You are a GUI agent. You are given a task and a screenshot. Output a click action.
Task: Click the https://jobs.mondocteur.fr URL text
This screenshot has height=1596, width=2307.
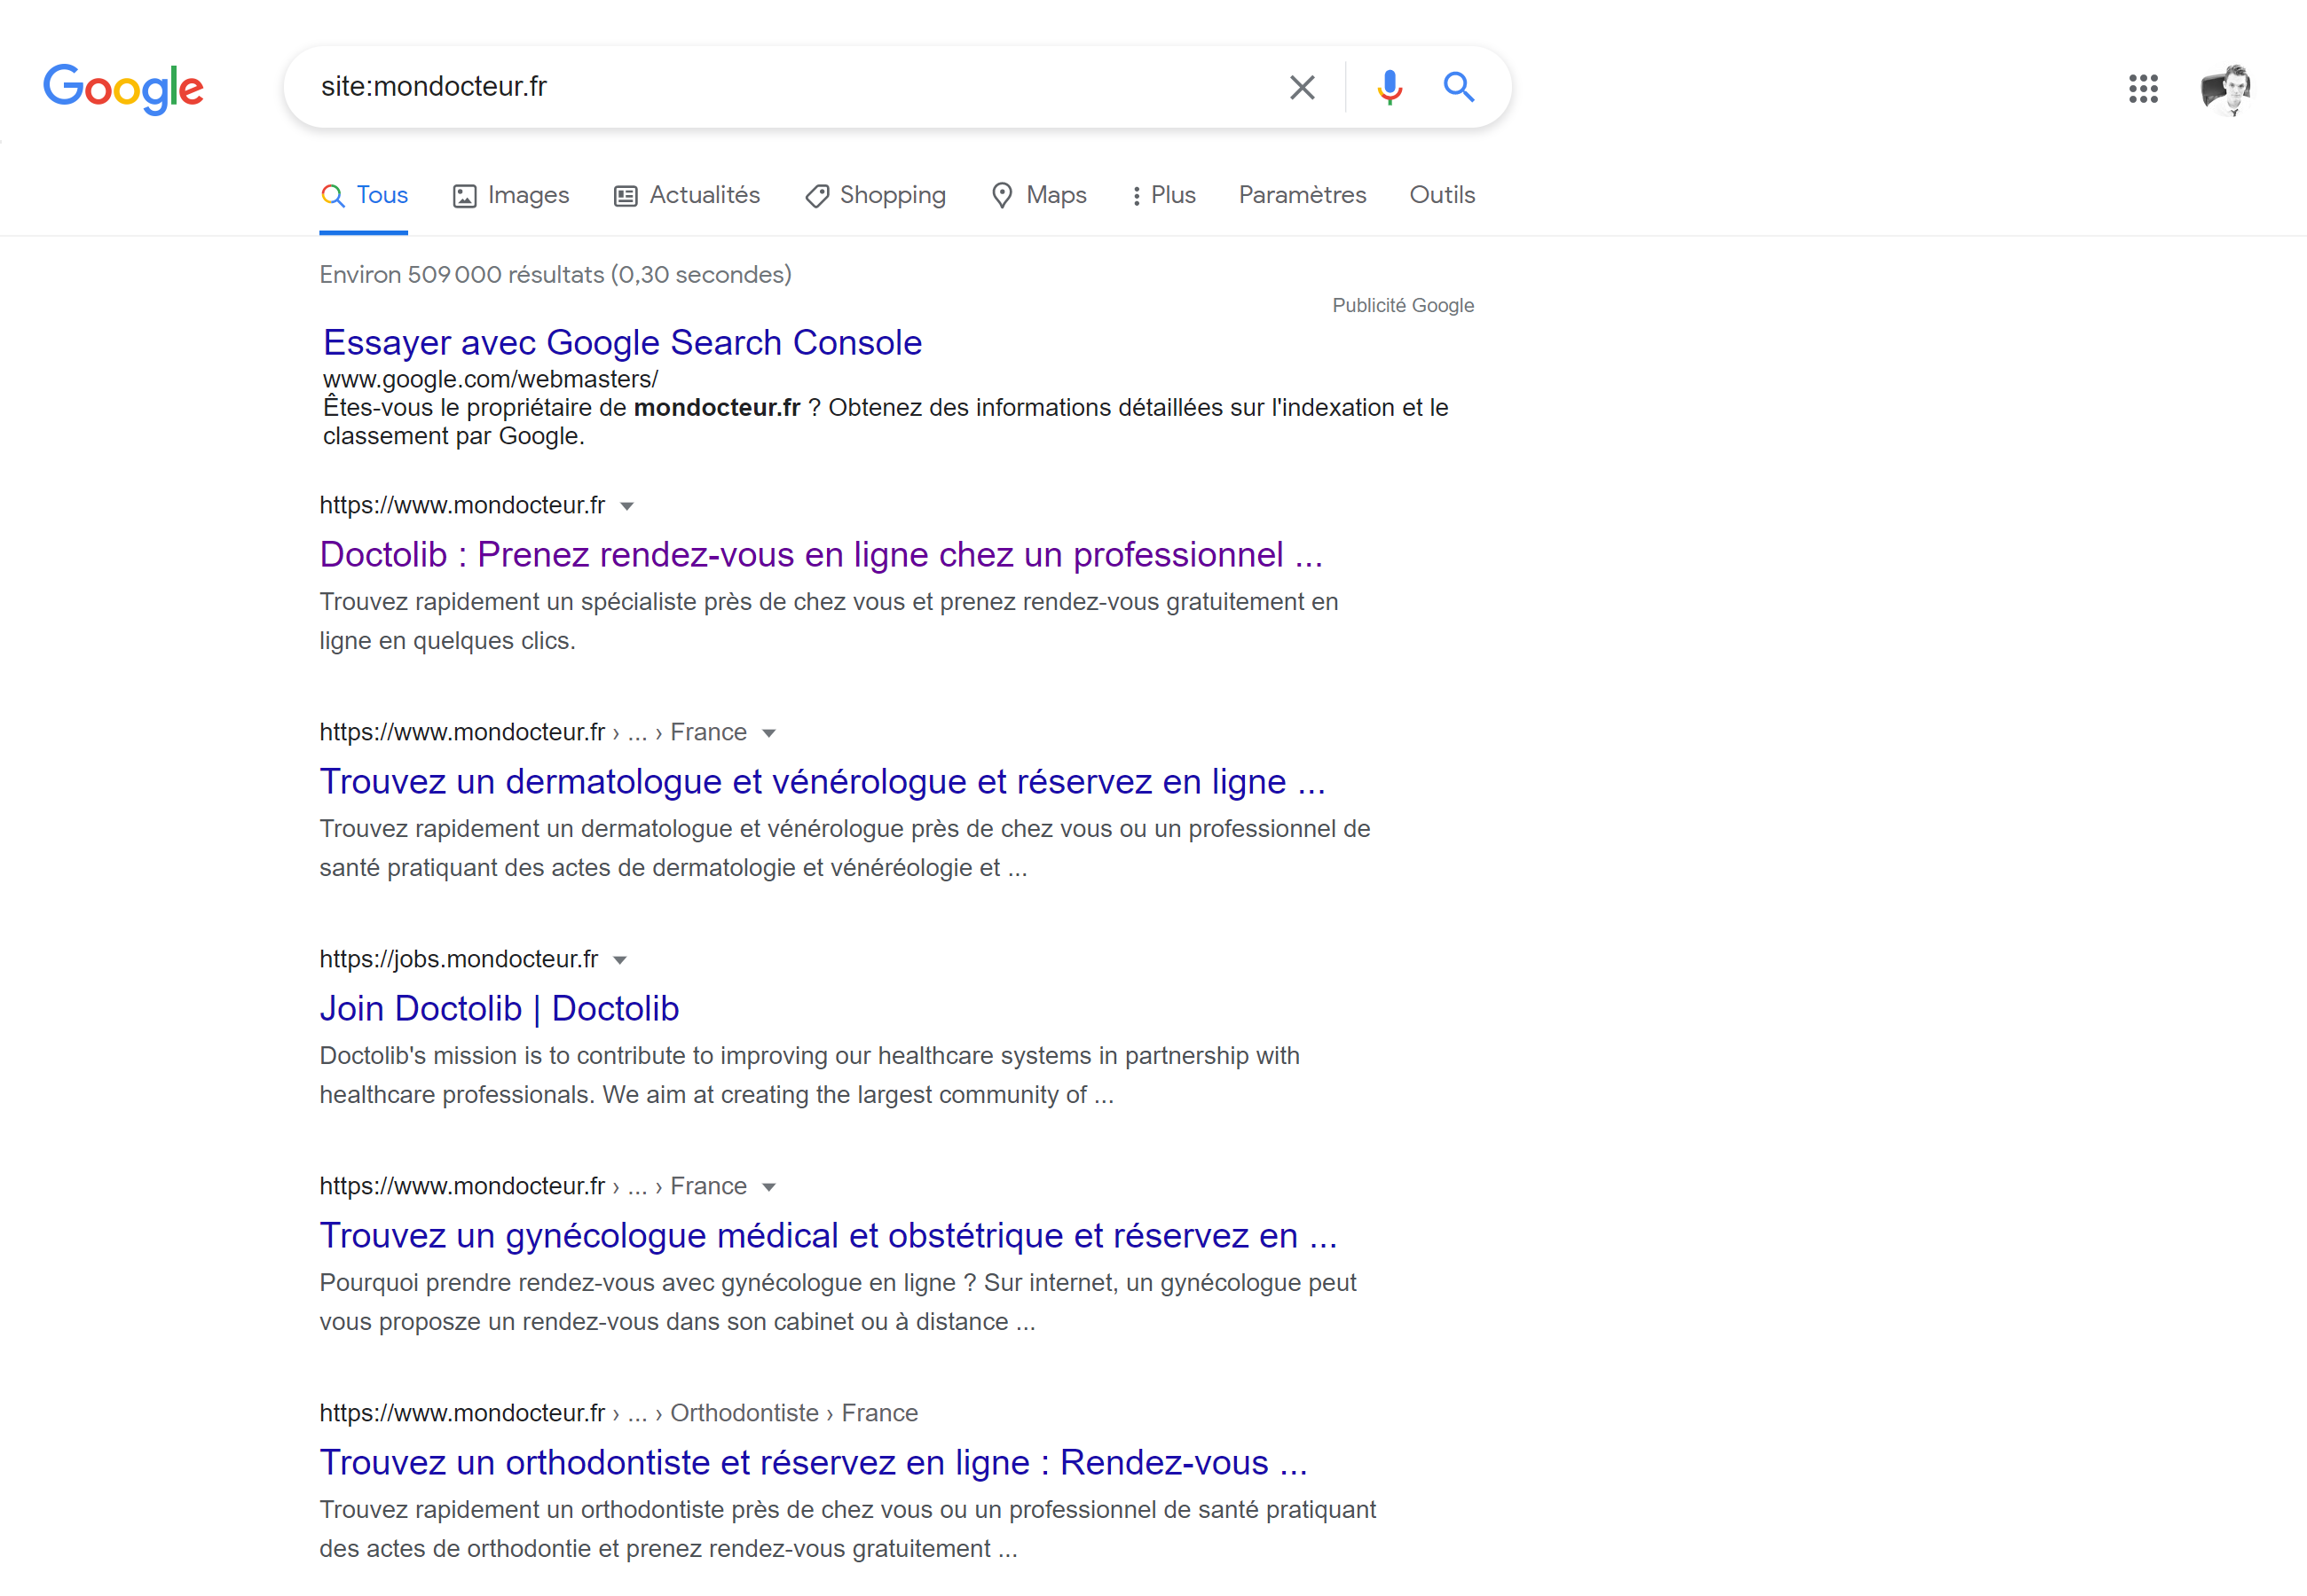(458, 959)
